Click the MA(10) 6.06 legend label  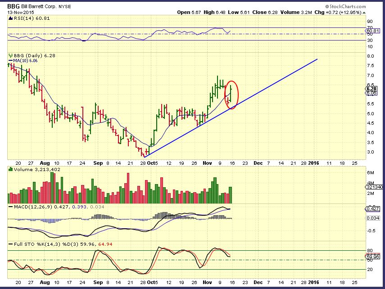(x=25, y=61)
